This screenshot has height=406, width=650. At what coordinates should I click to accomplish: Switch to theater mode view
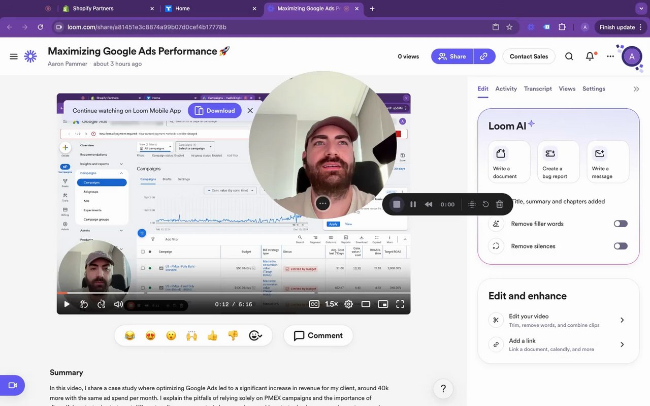click(366, 304)
